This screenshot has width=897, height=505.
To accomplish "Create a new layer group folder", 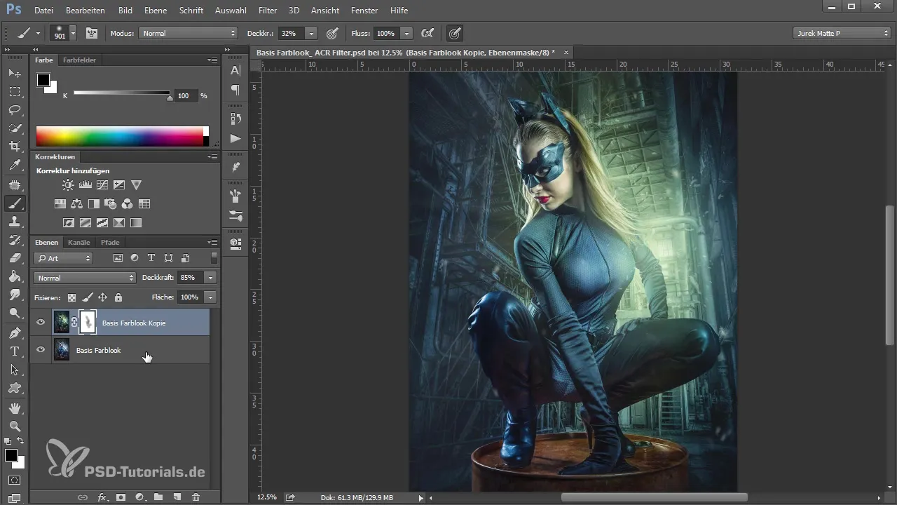I will click(x=158, y=497).
